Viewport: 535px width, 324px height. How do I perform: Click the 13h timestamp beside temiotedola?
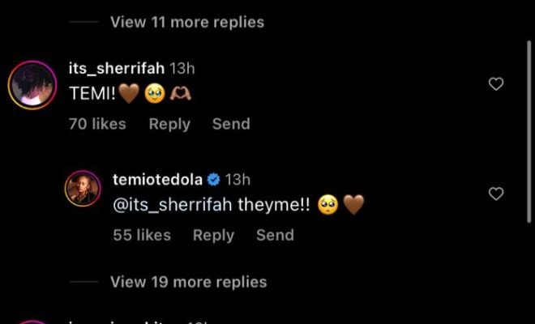pyautogui.click(x=238, y=179)
